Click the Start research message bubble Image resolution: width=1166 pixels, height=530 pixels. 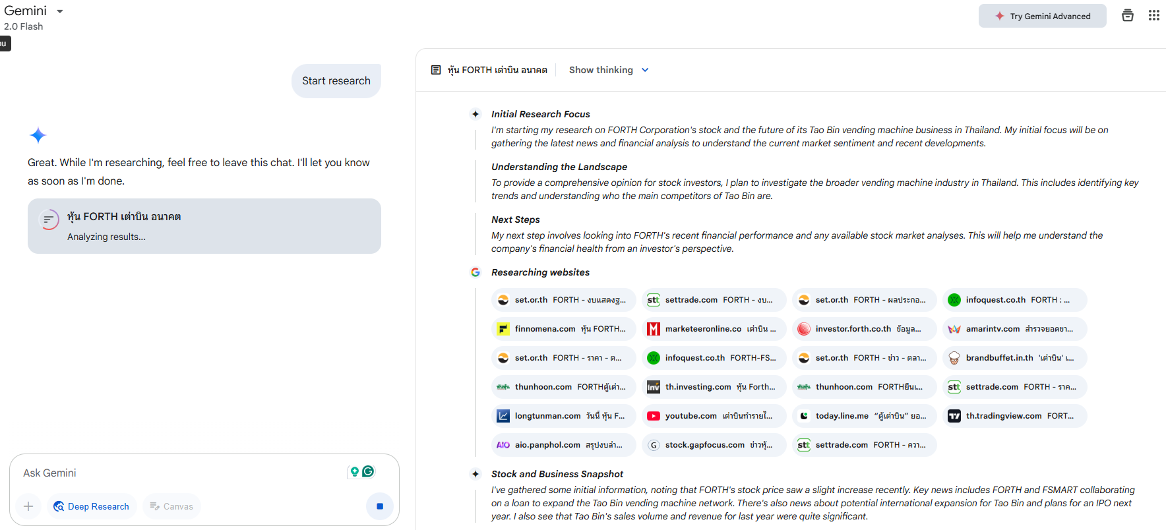[336, 81]
